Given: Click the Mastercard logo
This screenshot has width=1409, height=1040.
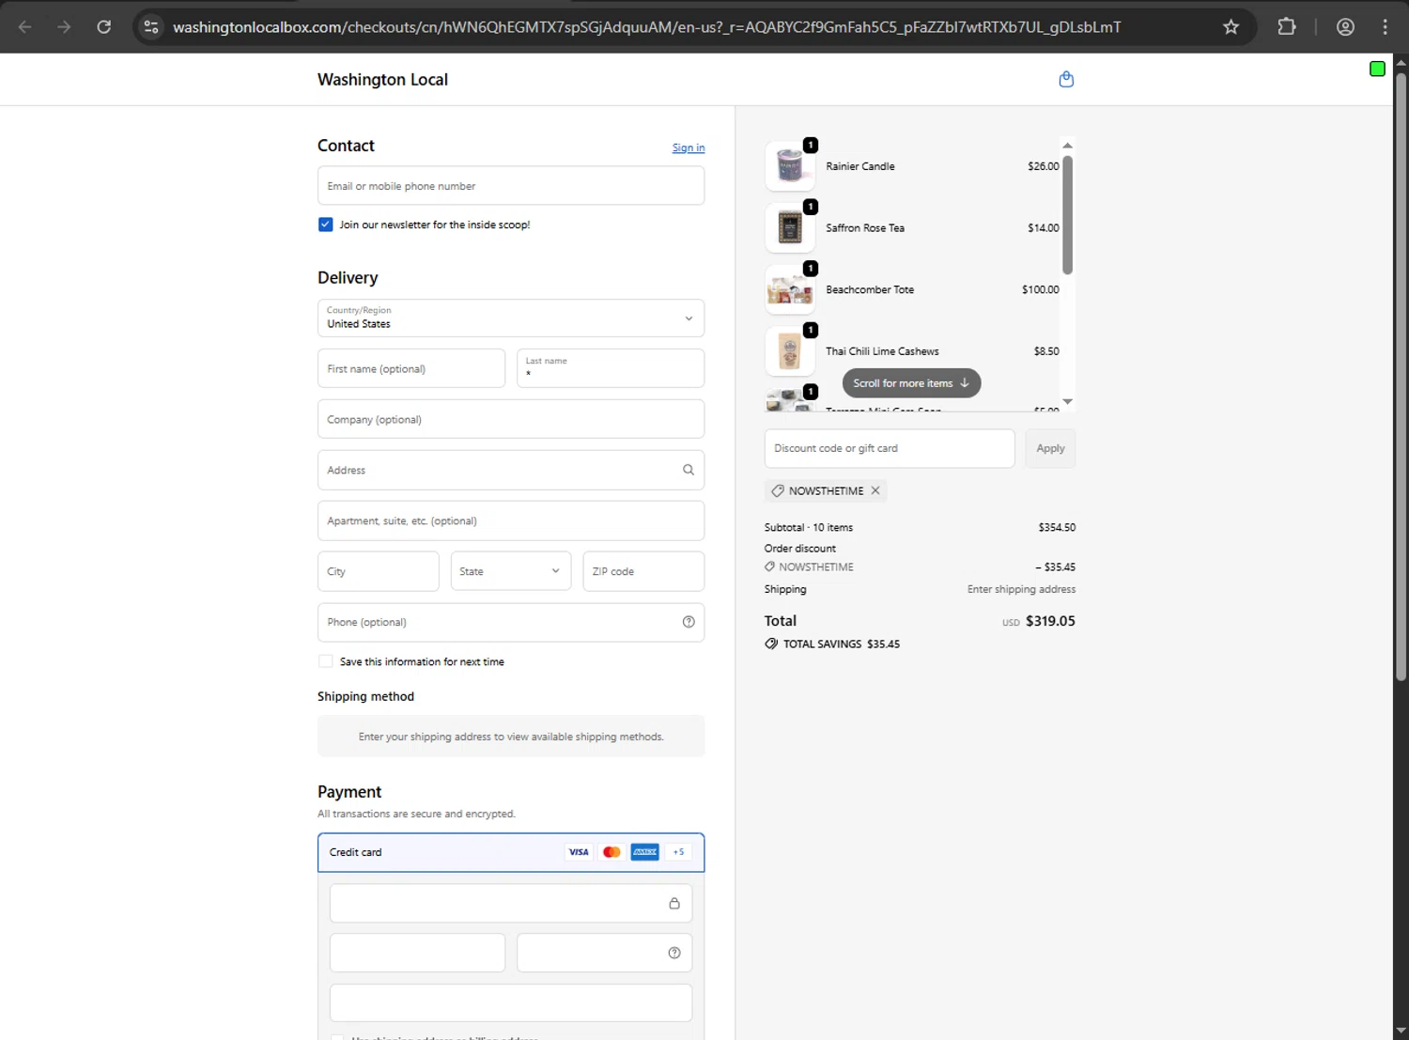Looking at the screenshot, I should (612, 852).
